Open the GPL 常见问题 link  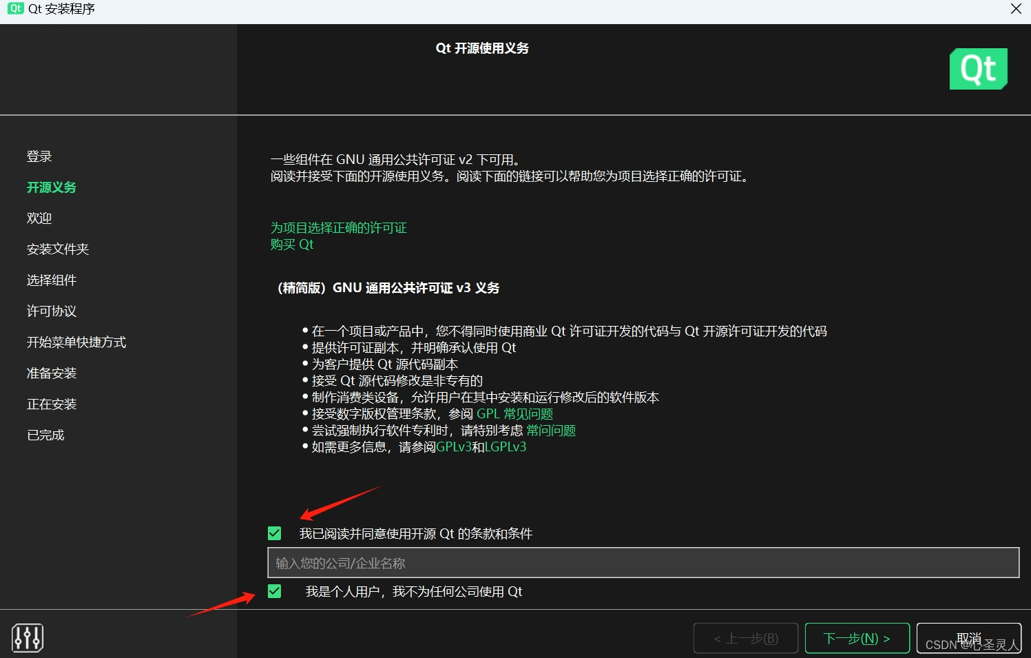tap(514, 413)
